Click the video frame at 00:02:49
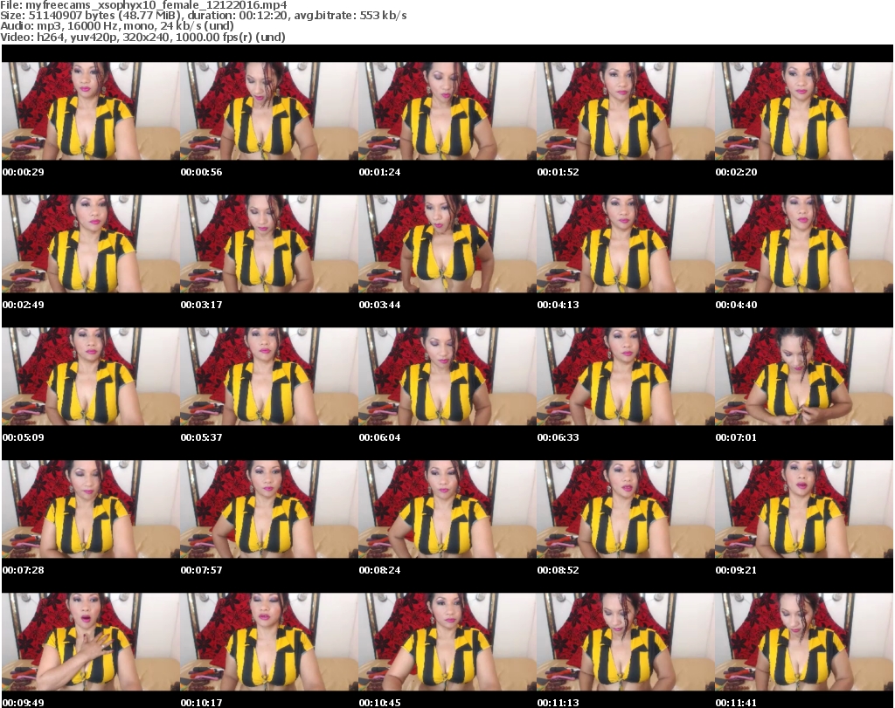Image resolution: width=895 pixels, height=708 pixels. point(91,244)
